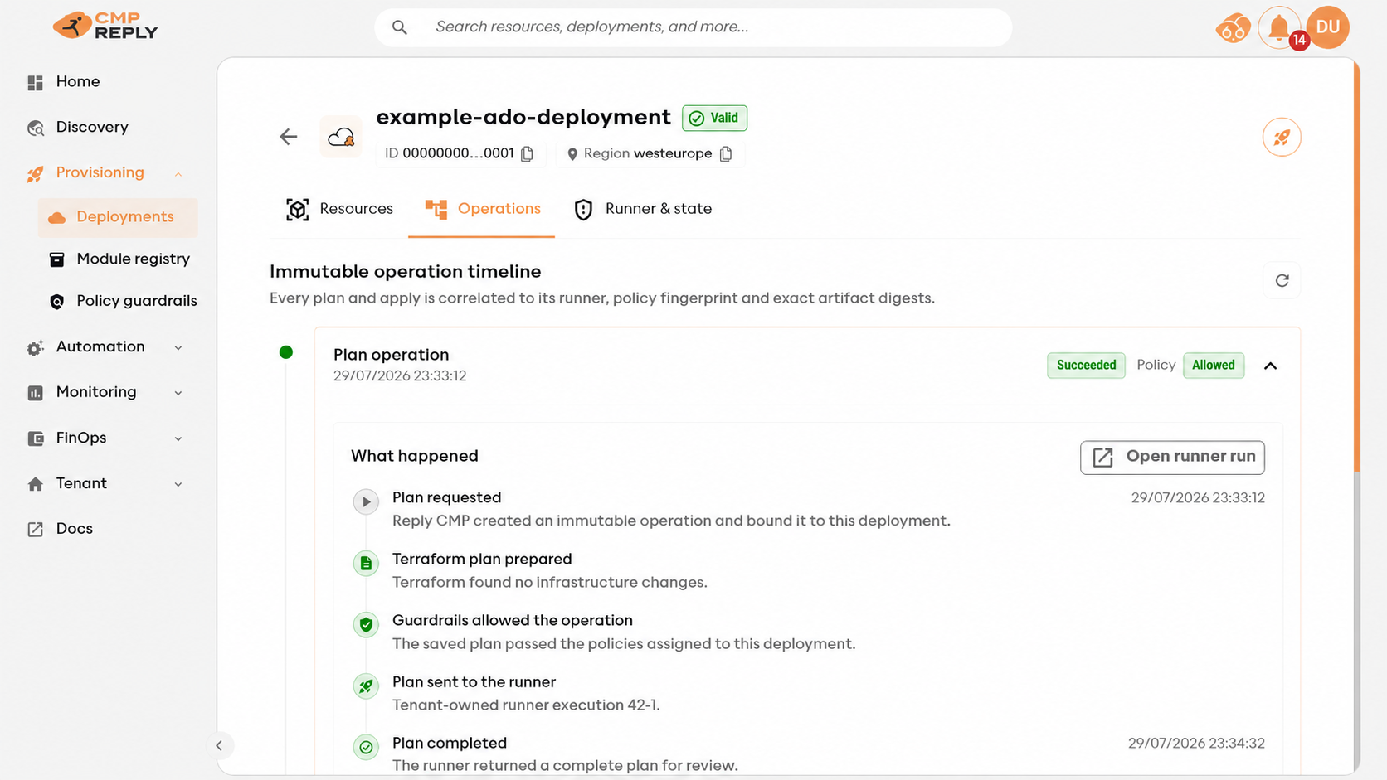The image size is (1387, 780).
Task: Refresh the operation timeline
Action: click(1282, 280)
